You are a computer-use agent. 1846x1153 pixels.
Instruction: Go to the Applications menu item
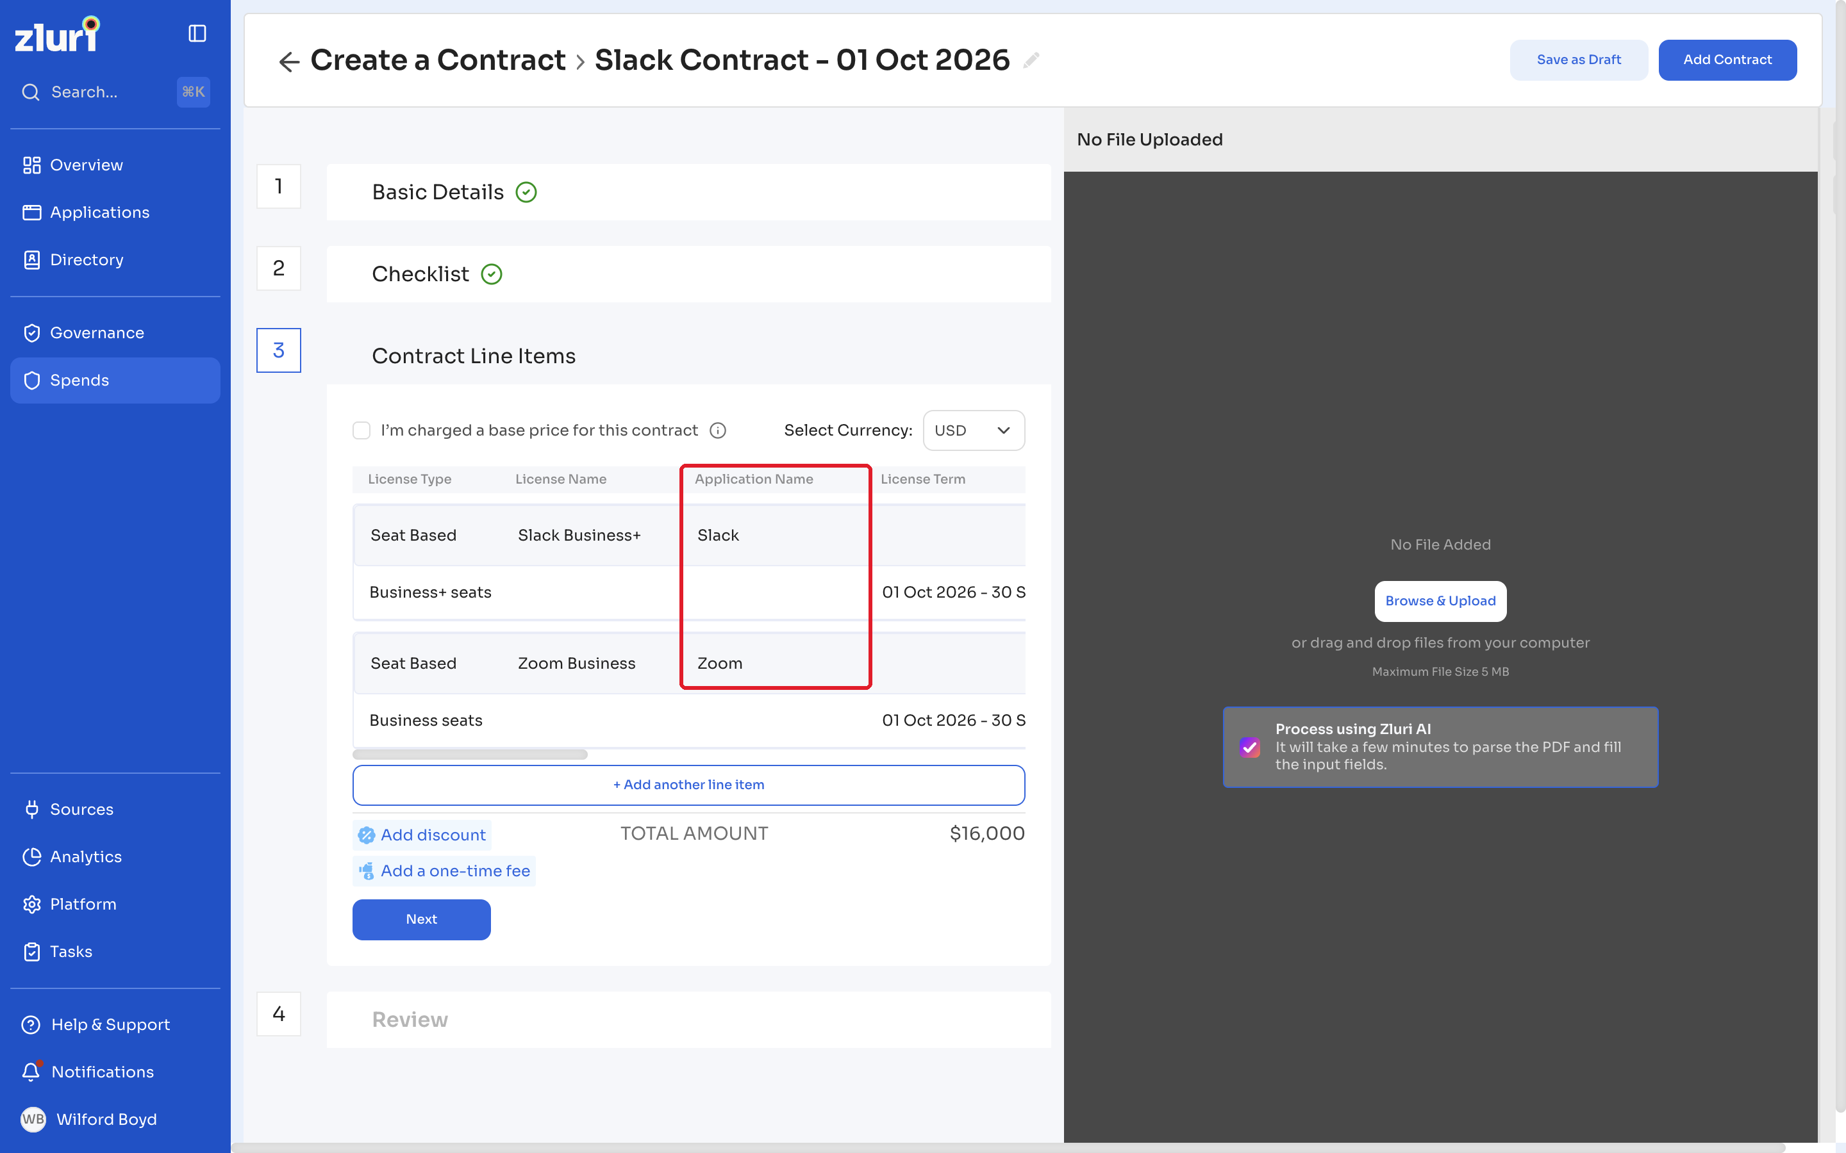(x=115, y=213)
